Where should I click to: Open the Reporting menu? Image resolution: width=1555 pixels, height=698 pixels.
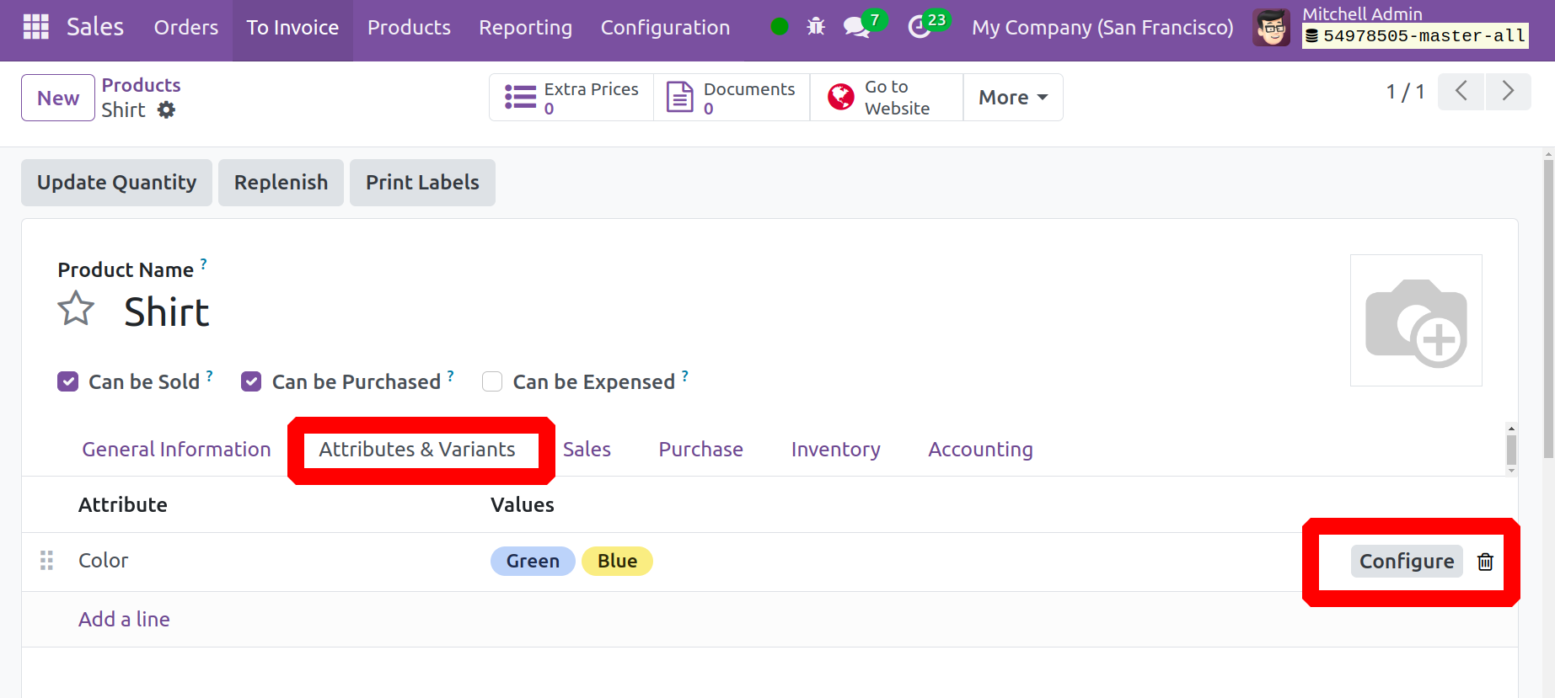coord(525,28)
